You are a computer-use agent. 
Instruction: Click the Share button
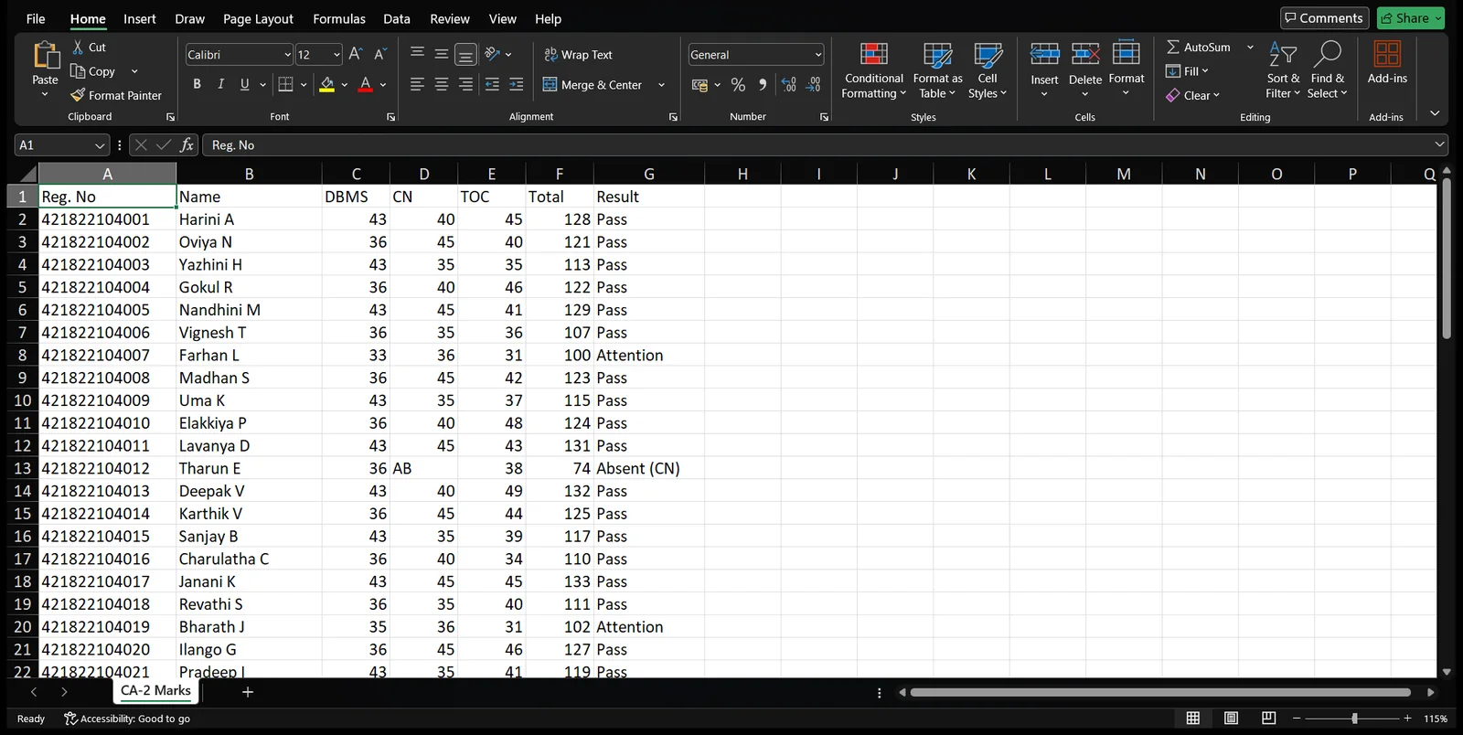click(1411, 18)
